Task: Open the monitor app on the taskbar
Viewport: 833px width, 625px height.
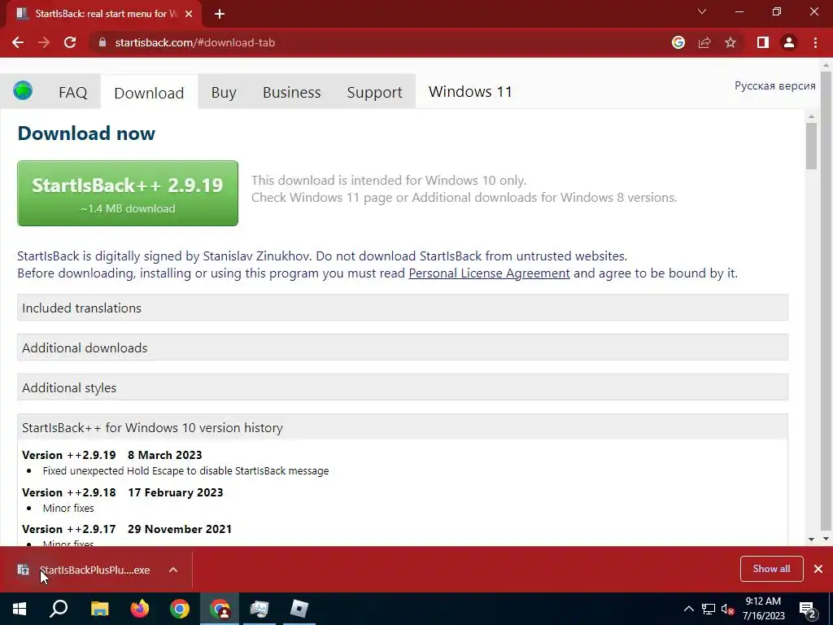Action: [x=259, y=609]
